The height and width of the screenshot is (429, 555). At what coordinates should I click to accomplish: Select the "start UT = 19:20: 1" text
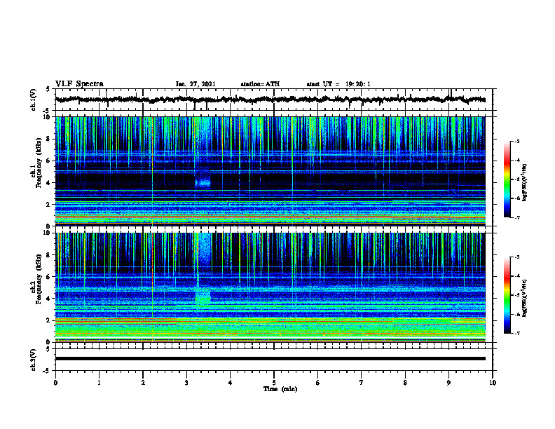click(x=338, y=84)
